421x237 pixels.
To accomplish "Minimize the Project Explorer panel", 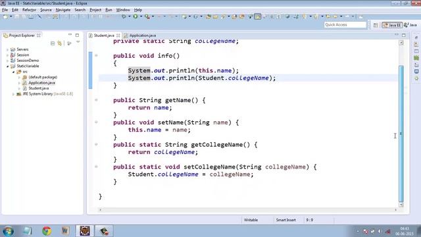I will (x=70, y=35).
